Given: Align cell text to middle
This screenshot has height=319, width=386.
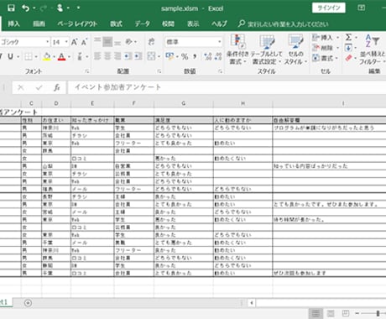Looking at the screenshot, I should (107, 42).
